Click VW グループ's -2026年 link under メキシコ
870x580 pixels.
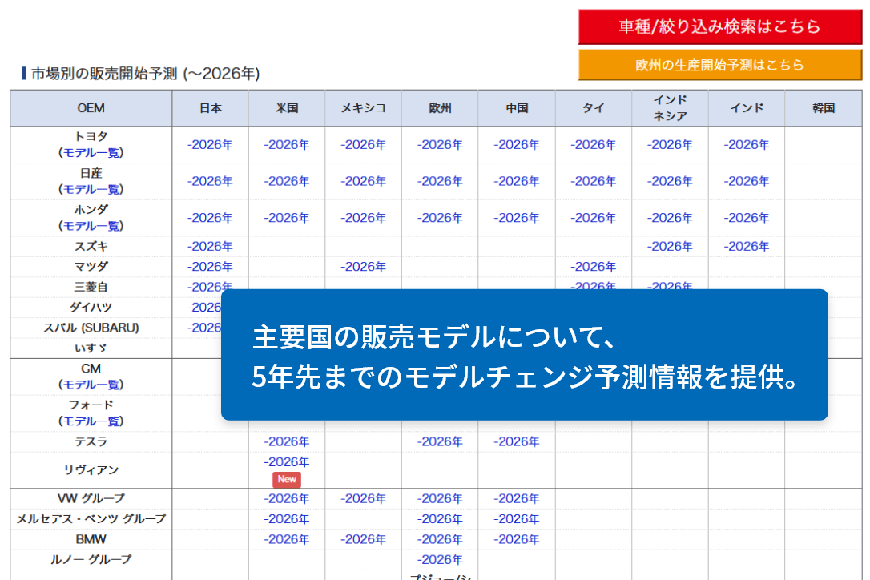tap(363, 499)
